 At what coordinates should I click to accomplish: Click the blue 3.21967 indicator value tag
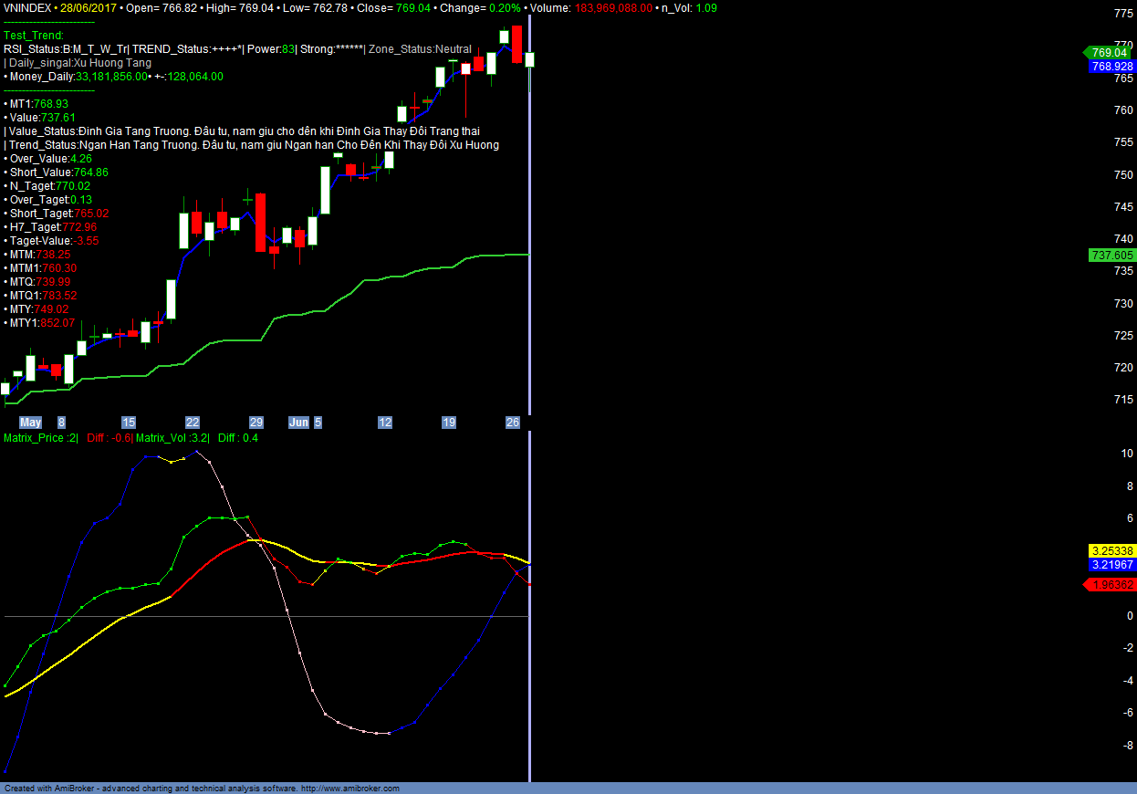(1111, 566)
